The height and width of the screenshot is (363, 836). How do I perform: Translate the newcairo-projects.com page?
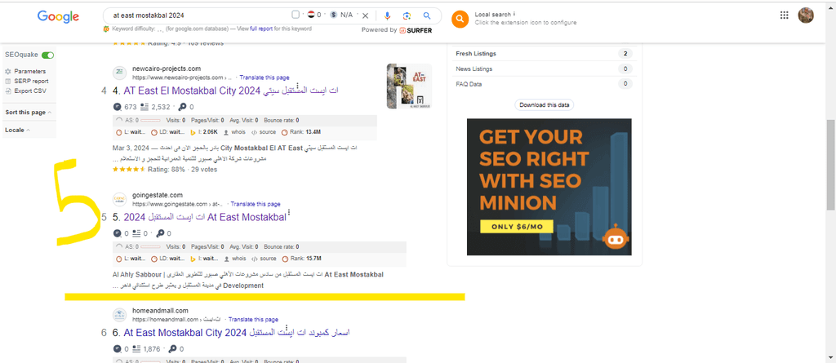(x=265, y=77)
